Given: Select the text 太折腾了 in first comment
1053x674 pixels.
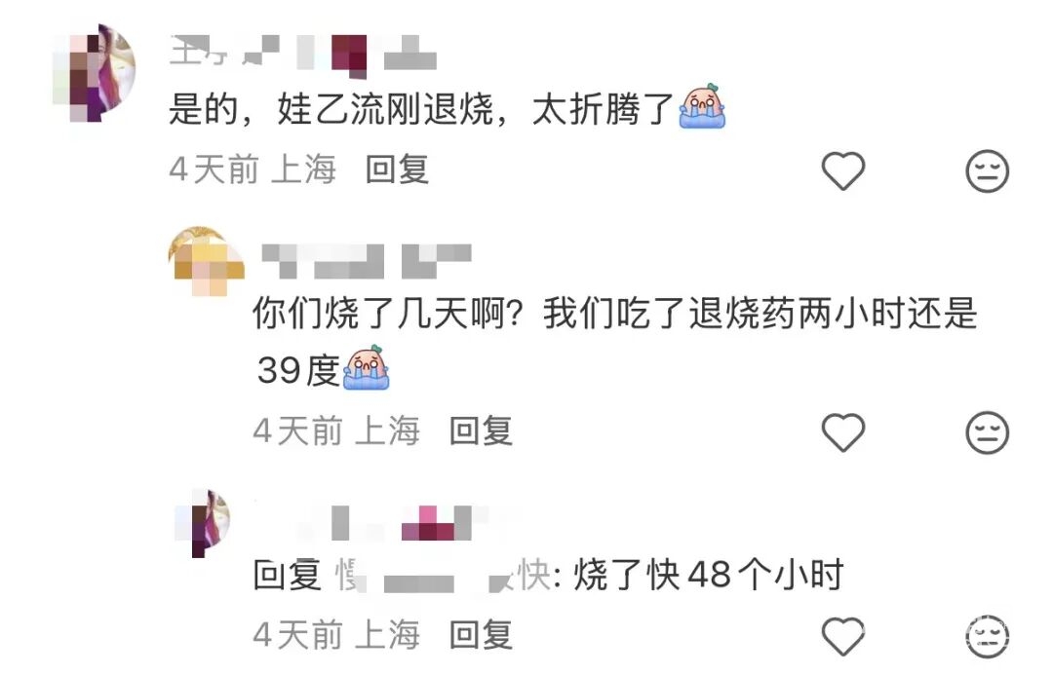Looking at the screenshot, I should click(x=604, y=109).
